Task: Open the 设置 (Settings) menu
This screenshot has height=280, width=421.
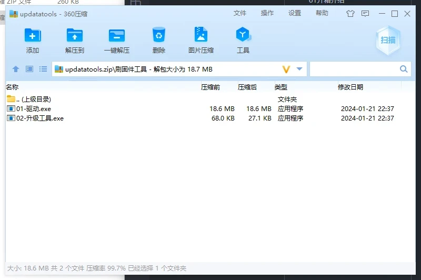Action: coord(295,13)
